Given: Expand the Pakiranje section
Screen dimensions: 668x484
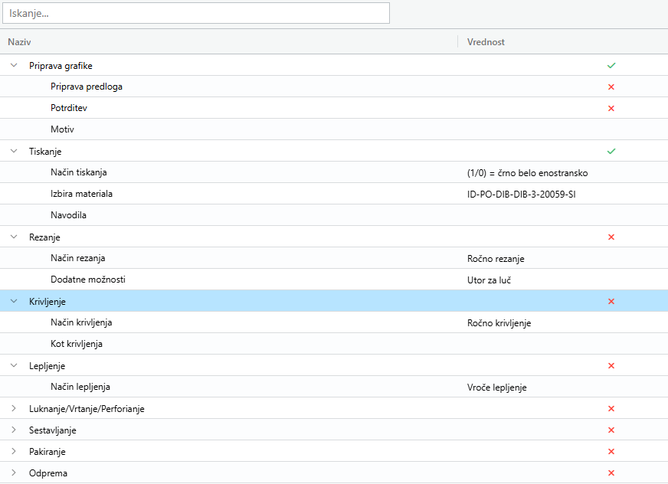Looking at the screenshot, I should (13, 452).
